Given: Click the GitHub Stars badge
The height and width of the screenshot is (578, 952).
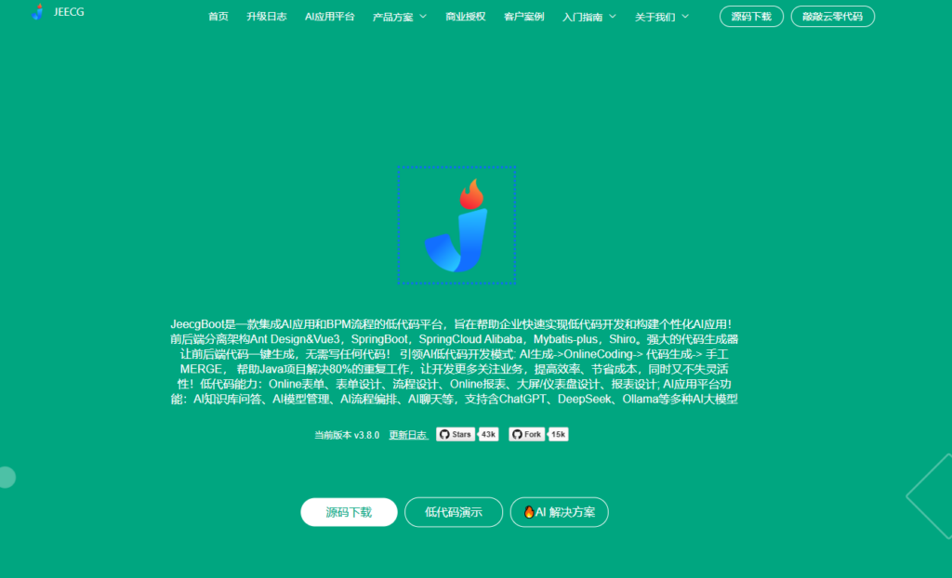Looking at the screenshot, I should (456, 434).
